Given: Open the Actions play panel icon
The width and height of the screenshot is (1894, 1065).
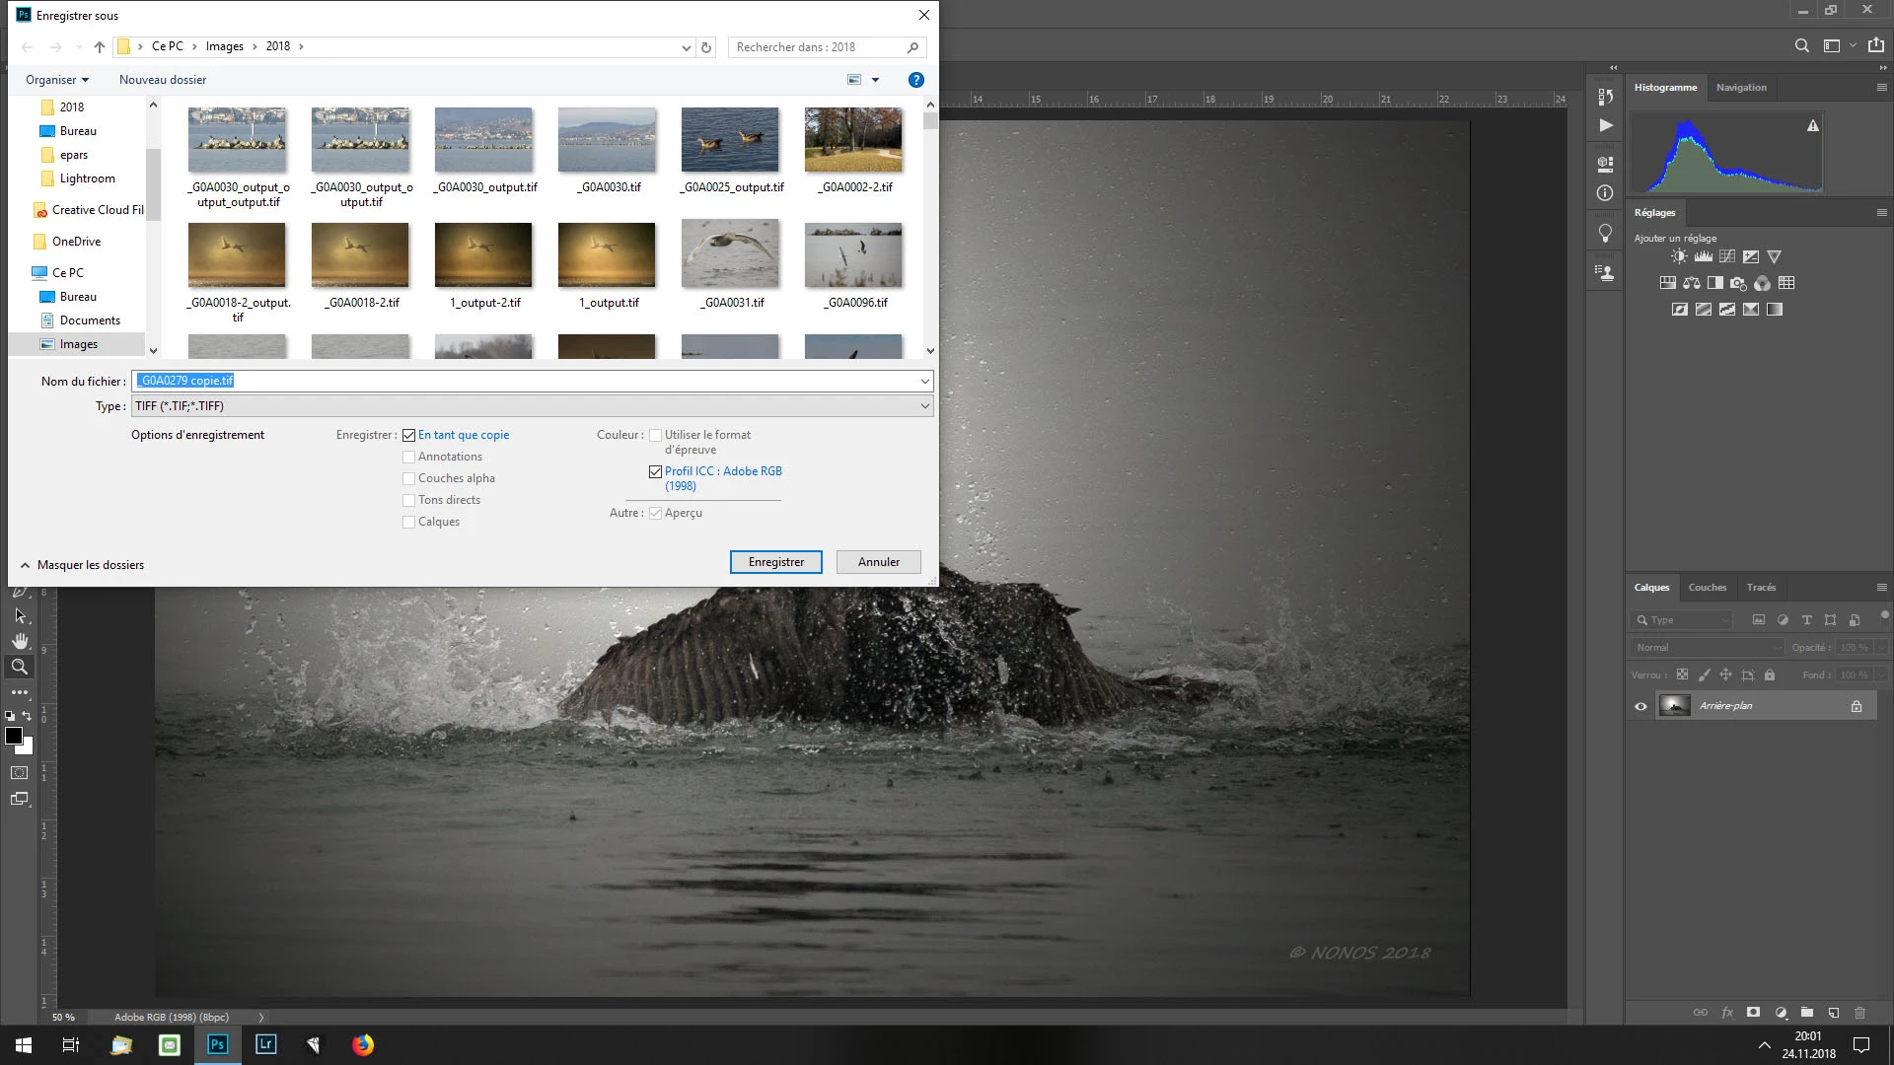Looking at the screenshot, I should (1605, 125).
